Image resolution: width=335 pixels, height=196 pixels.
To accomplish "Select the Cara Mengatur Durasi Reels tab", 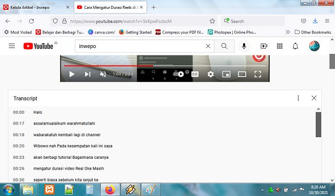I will pyautogui.click(x=110, y=7).
